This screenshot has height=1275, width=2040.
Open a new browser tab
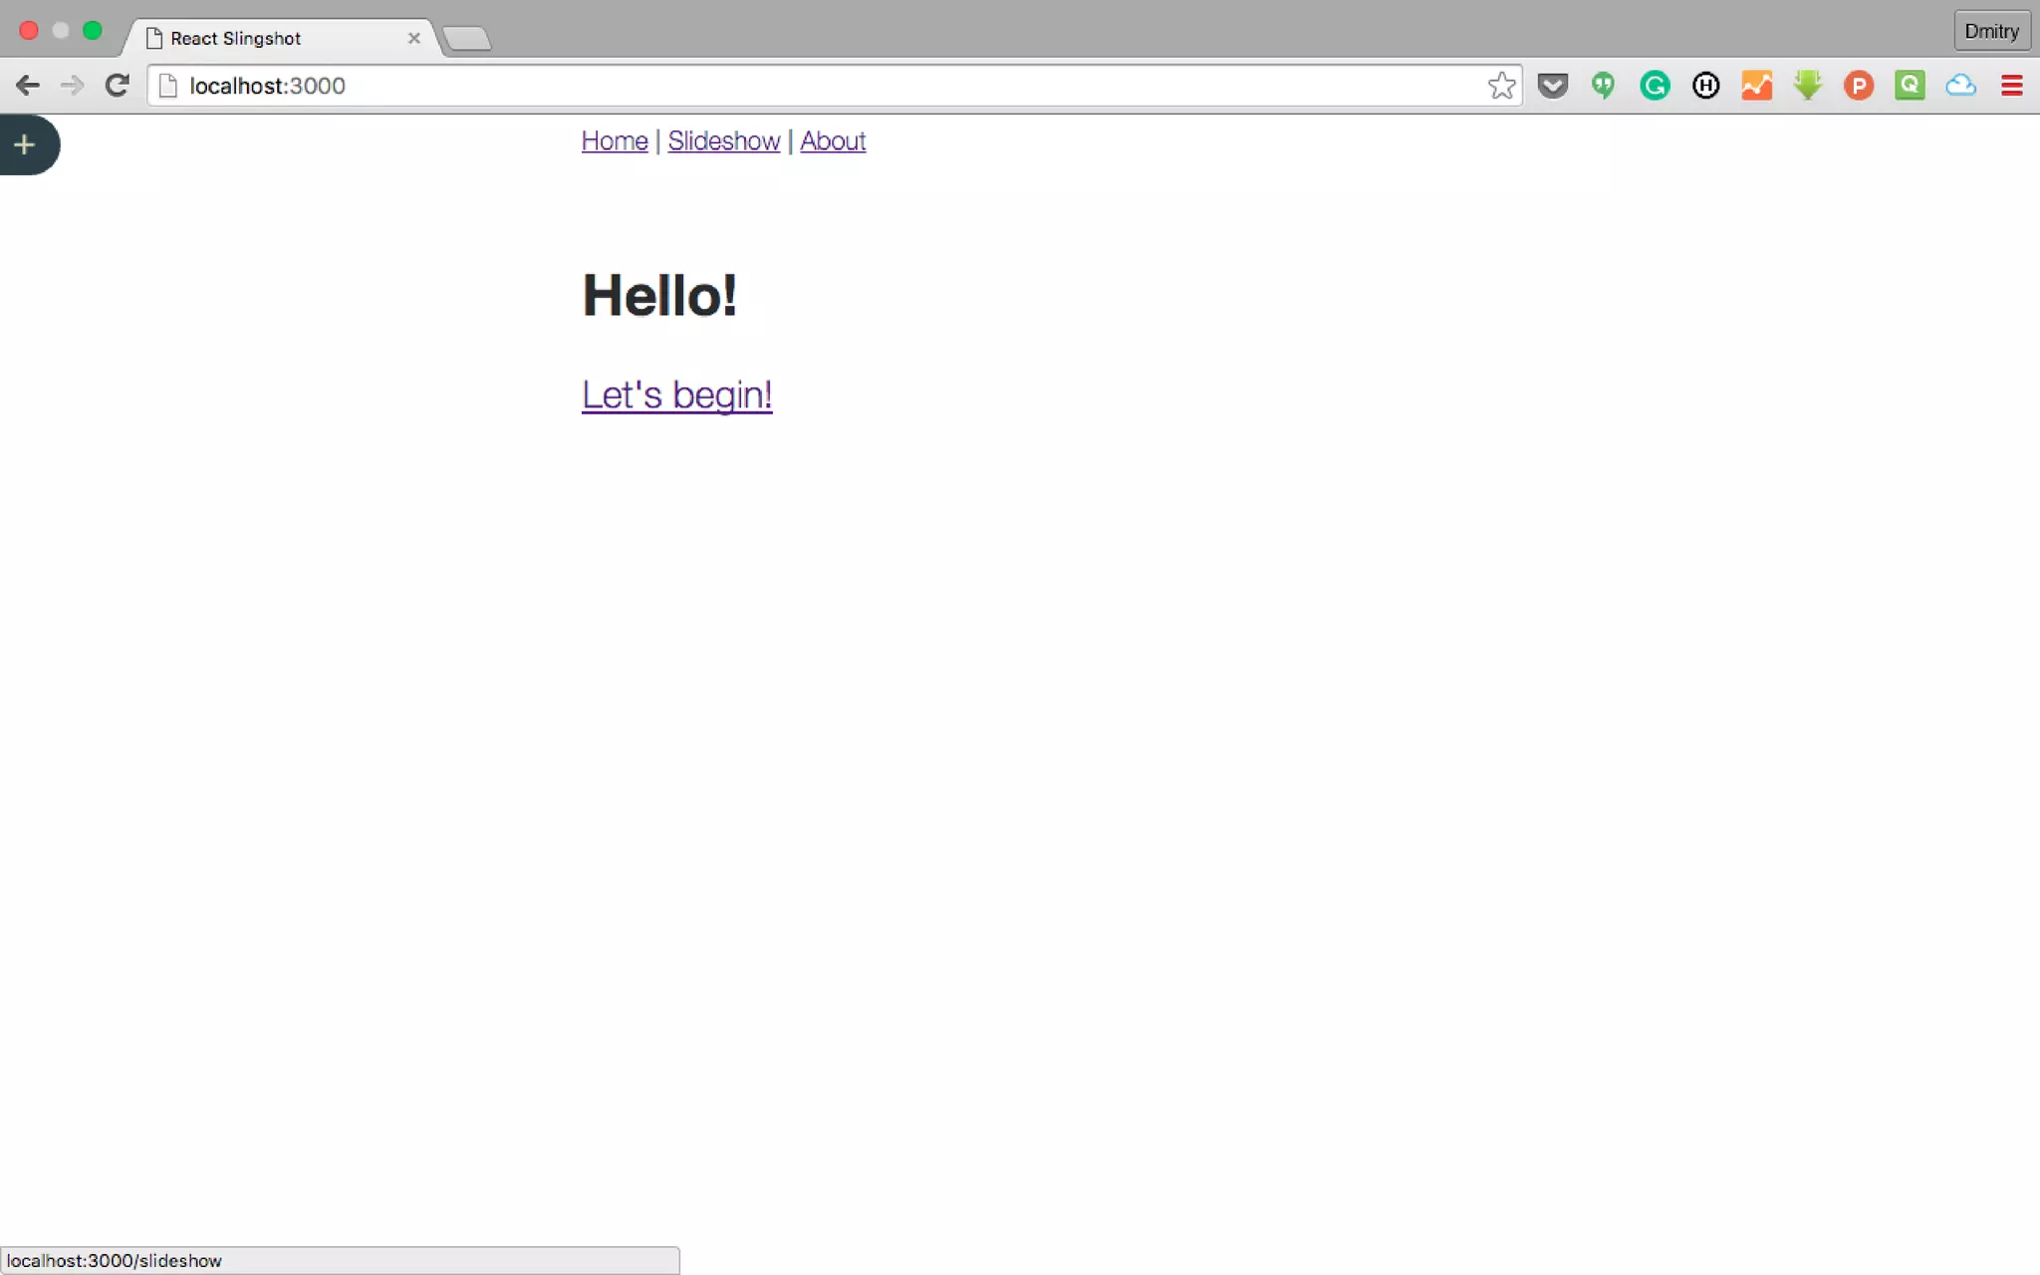(x=466, y=39)
